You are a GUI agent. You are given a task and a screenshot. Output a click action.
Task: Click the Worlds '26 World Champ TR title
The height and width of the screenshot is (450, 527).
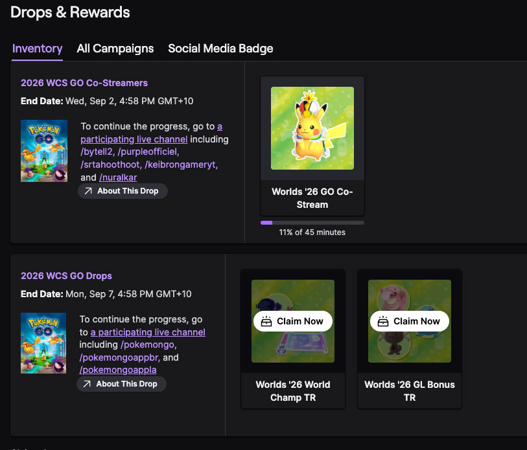(x=293, y=391)
